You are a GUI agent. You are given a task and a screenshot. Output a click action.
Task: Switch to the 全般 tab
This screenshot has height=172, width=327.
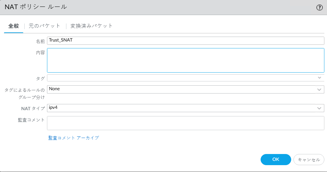[x=13, y=26]
